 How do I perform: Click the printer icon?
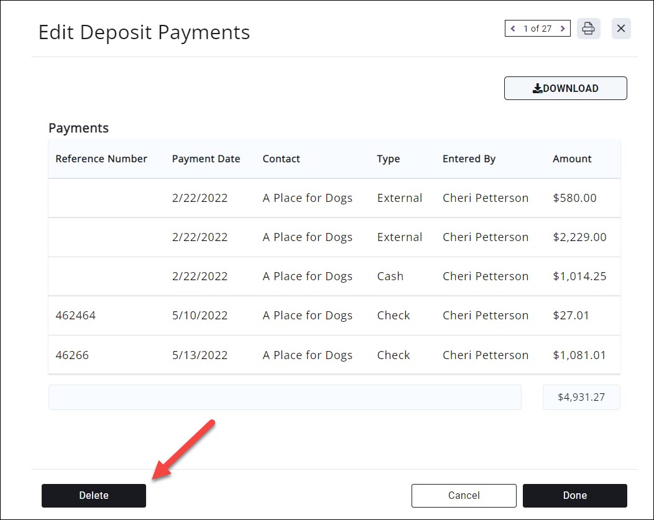point(588,29)
